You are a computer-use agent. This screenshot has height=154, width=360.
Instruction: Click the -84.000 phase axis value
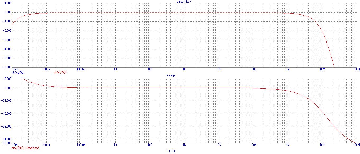point(7,139)
